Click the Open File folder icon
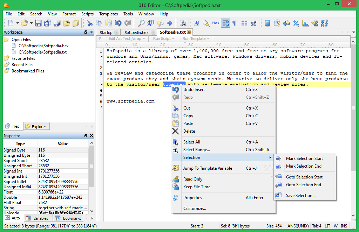The height and width of the screenshot is (232, 359). [x=24, y=23]
